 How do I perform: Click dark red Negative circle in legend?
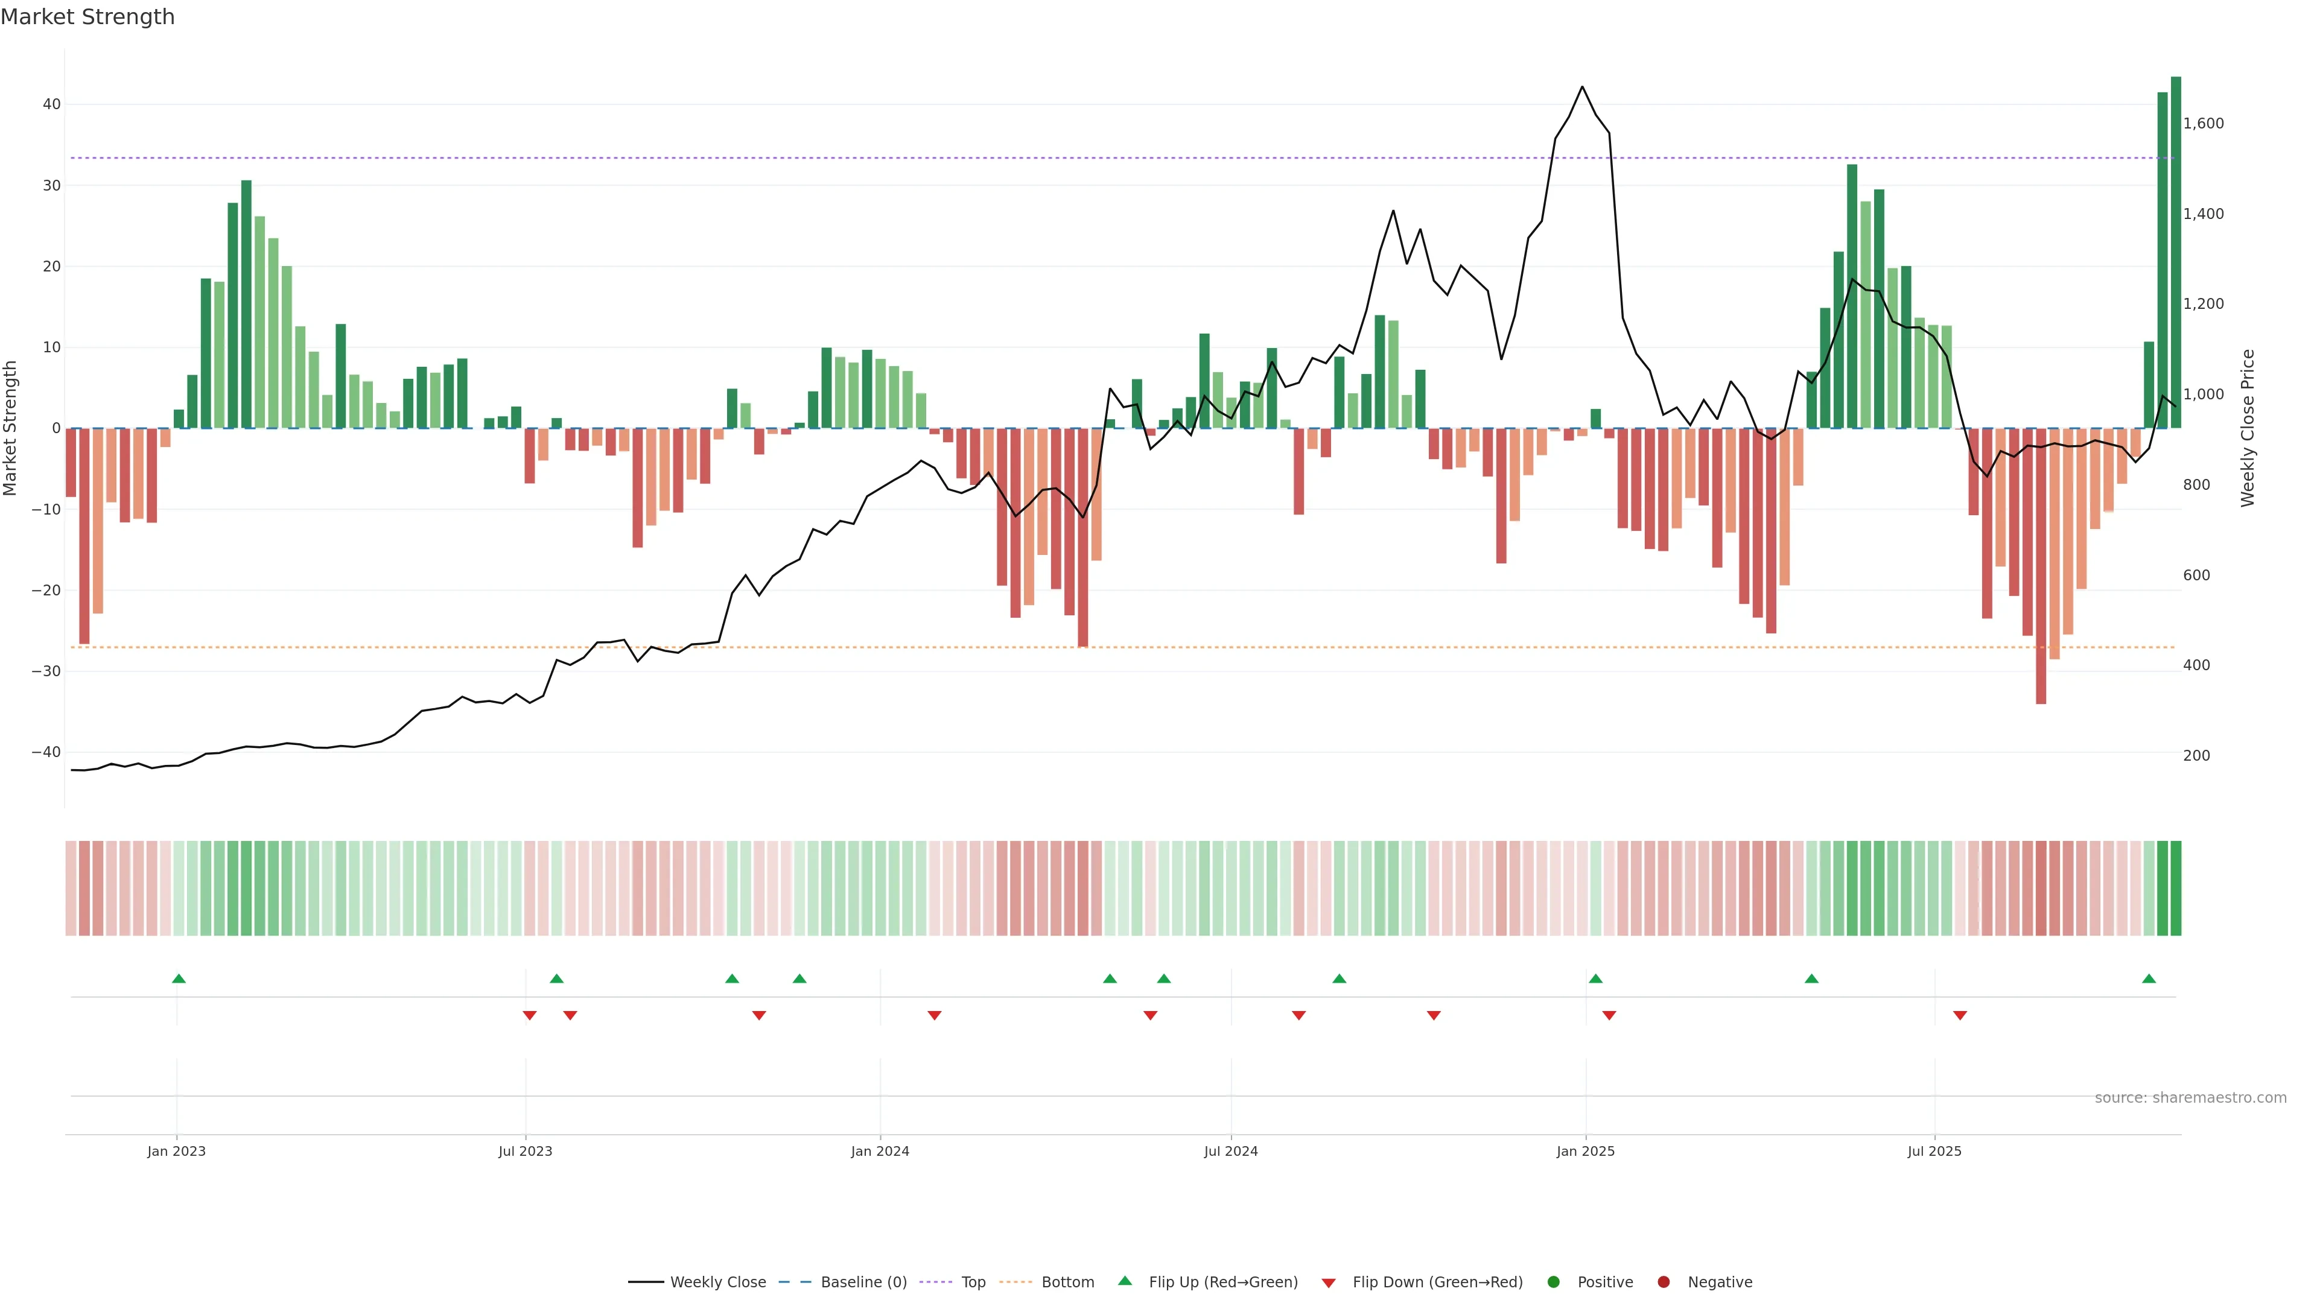(x=1663, y=1282)
